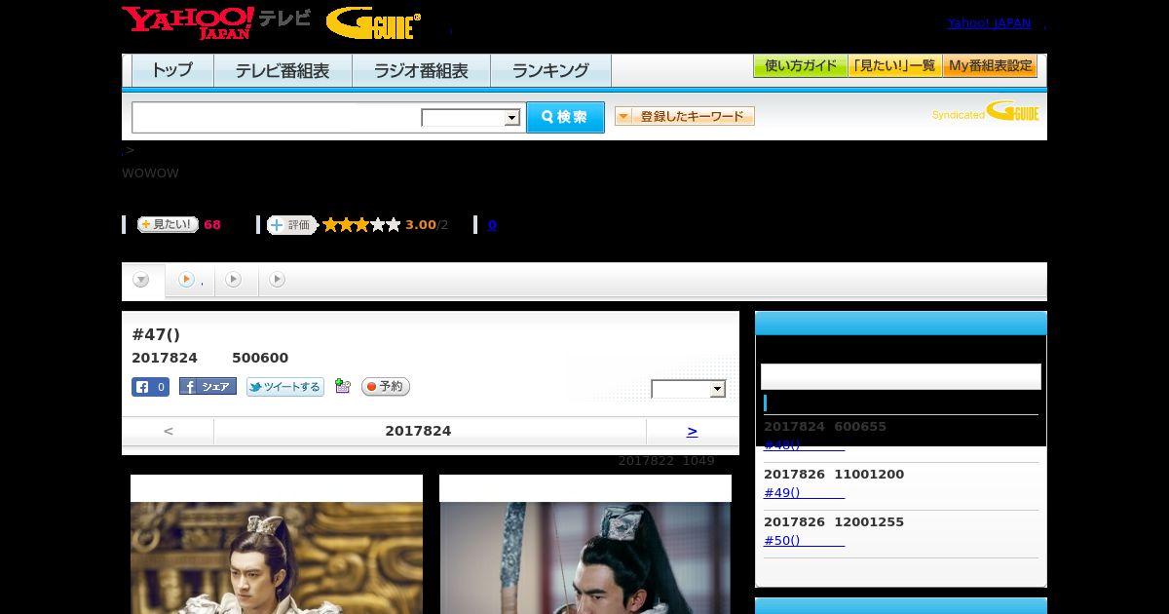The width and height of the screenshot is (1169, 614).
Task: Open the Yahoo! JAPAN link
Action: point(989,23)
